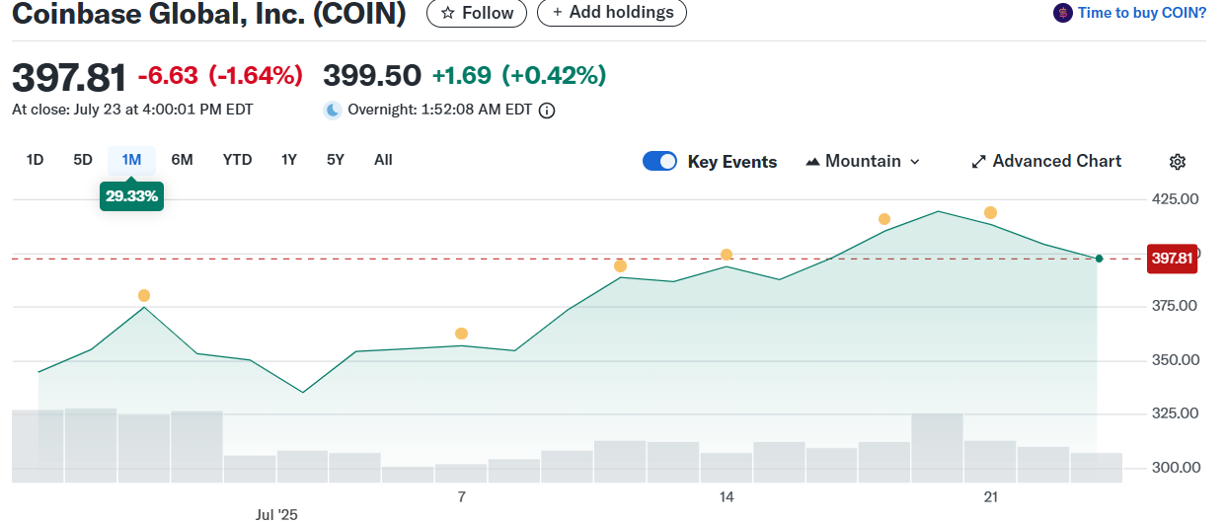Open the Mountain chart type dropdown
Viewport: 1226px width, 524px height.
(863, 162)
